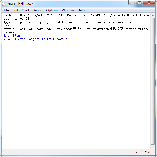The image size is (157, 157).
Task: Click the 'Col: 0' status bar indicator
Action: pyautogui.click(x=149, y=152)
